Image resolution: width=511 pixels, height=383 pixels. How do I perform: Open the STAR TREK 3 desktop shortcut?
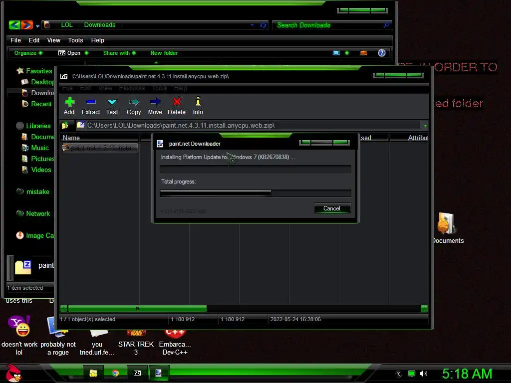[x=136, y=342]
